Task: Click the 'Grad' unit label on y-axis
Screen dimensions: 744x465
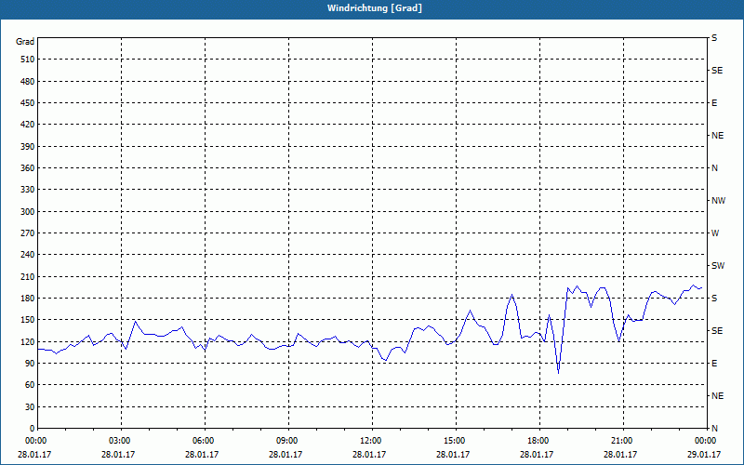Action: (x=25, y=42)
